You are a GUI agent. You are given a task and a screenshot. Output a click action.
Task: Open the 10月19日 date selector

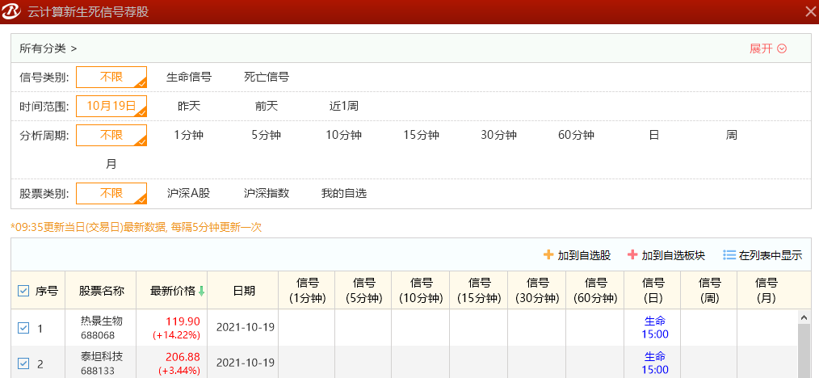click(x=111, y=106)
